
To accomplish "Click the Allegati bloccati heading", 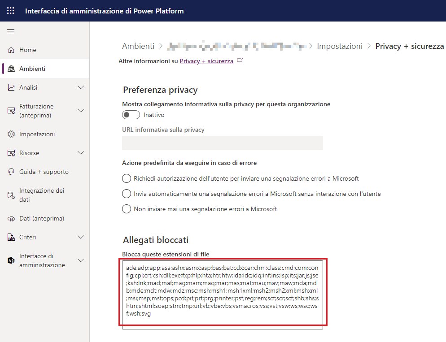I will click(x=156, y=240).
